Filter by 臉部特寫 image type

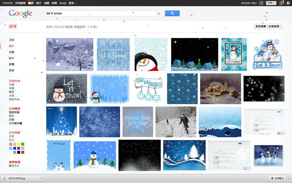[x=14, y=112]
